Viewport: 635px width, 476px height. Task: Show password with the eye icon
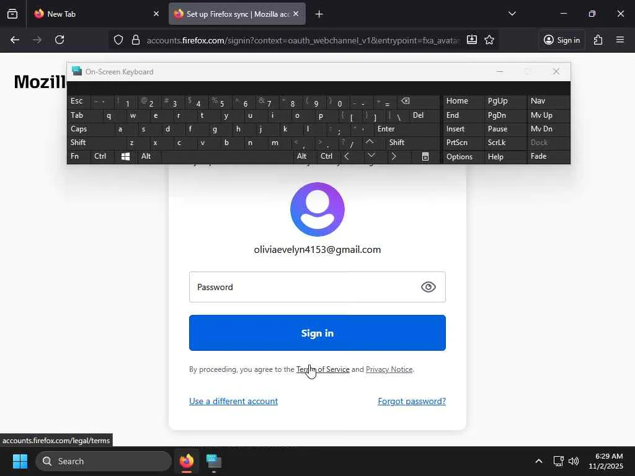click(x=428, y=287)
